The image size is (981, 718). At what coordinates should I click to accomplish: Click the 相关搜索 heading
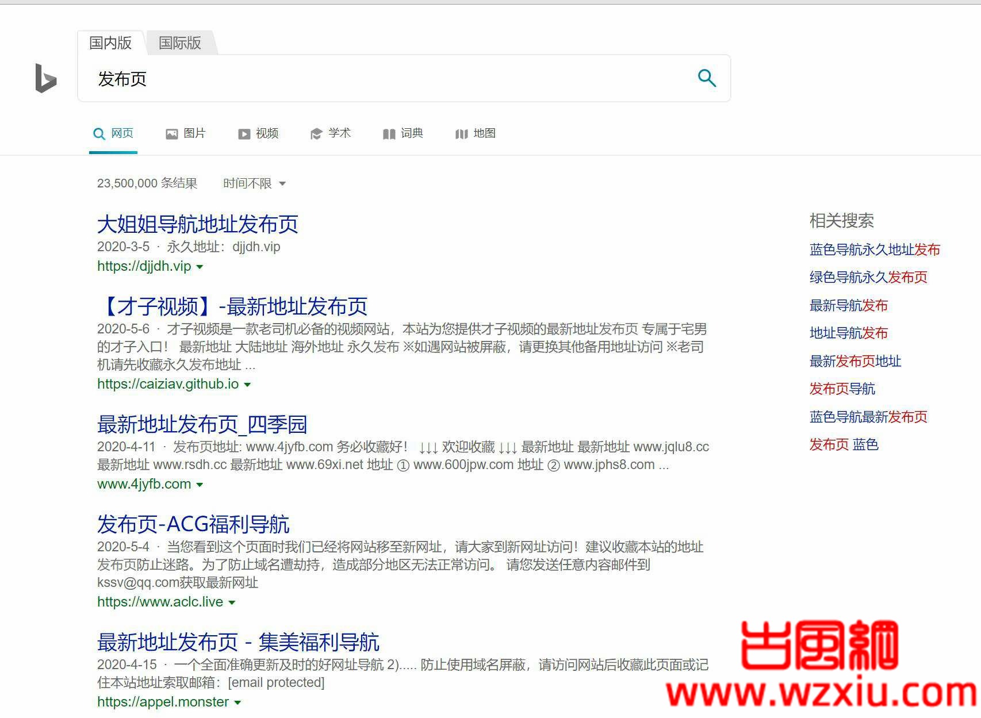pos(842,220)
